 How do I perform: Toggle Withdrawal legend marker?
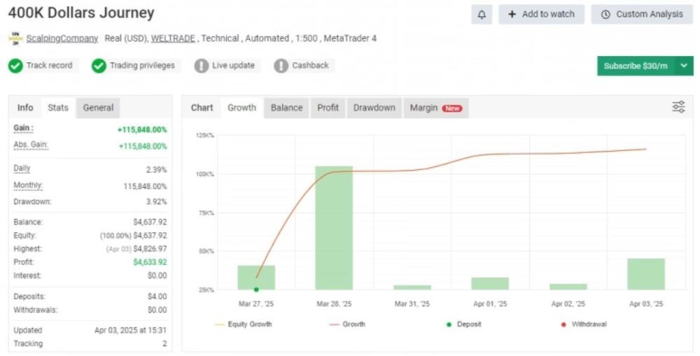click(584, 325)
